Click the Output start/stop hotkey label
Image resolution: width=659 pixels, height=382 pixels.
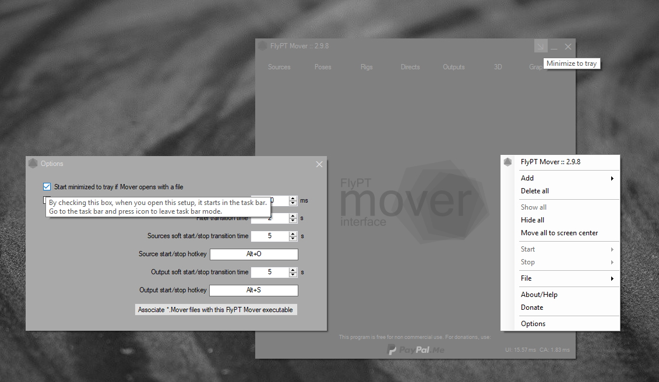173,290
